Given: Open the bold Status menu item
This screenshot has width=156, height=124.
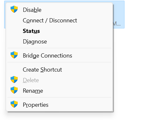Looking at the screenshot, I should (31, 31).
